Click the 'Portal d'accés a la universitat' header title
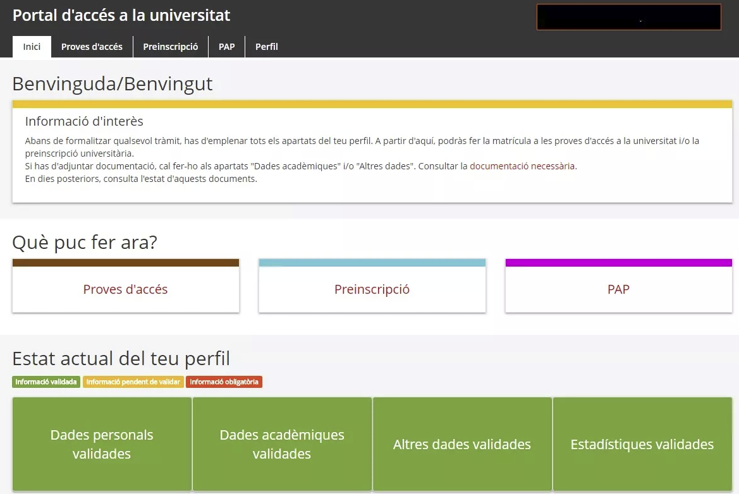 [x=121, y=15]
